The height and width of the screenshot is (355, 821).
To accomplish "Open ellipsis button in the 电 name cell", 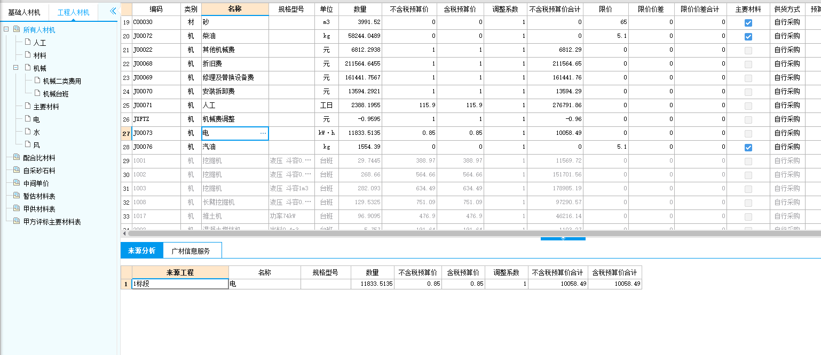I will [263, 133].
